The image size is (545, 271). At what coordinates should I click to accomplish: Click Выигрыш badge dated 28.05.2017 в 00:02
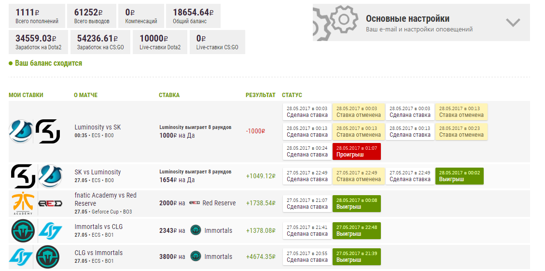(459, 176)
